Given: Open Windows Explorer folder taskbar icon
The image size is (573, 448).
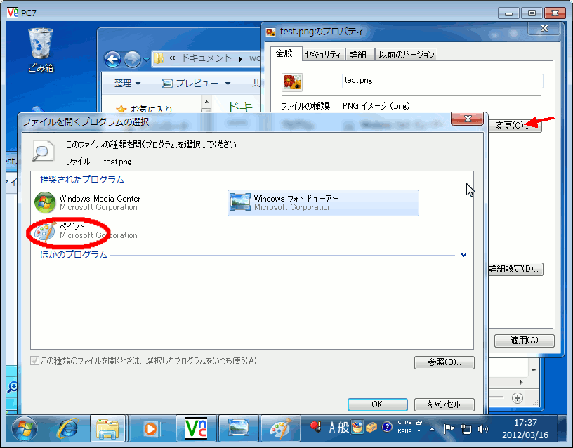Looking at the screenshot, I should pos(108,427).
